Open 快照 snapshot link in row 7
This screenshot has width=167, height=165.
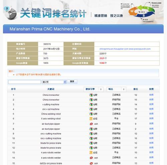151,123
